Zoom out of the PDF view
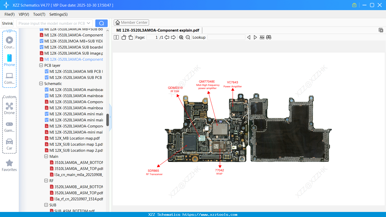 [188, 37]
